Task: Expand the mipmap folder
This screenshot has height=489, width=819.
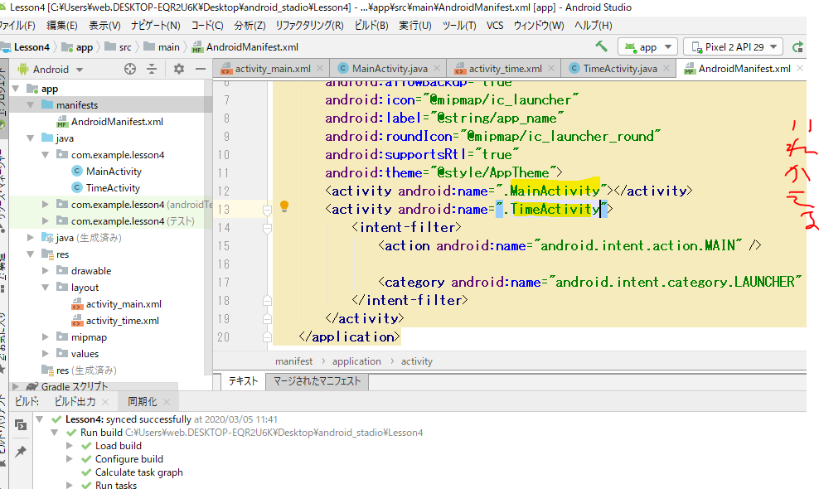Action: tap(46, 337)
